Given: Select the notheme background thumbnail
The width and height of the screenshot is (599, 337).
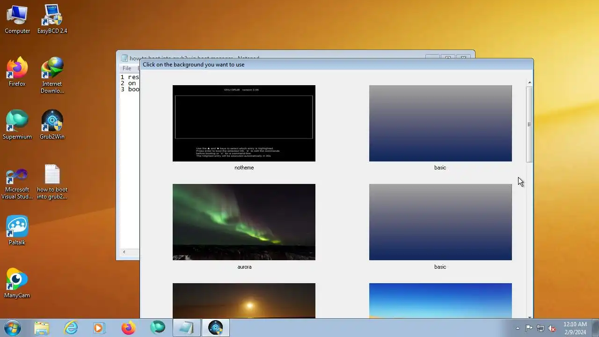Looking at the screenshot, I should coord(244,123).
